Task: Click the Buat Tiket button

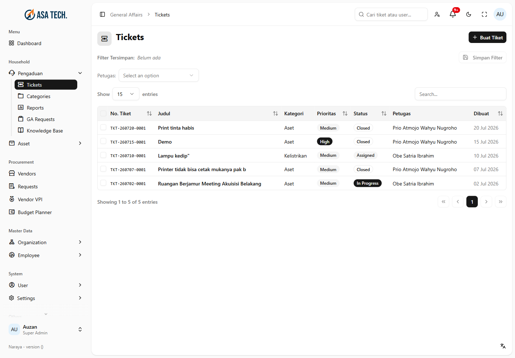Action: click(x=487, y=38)
